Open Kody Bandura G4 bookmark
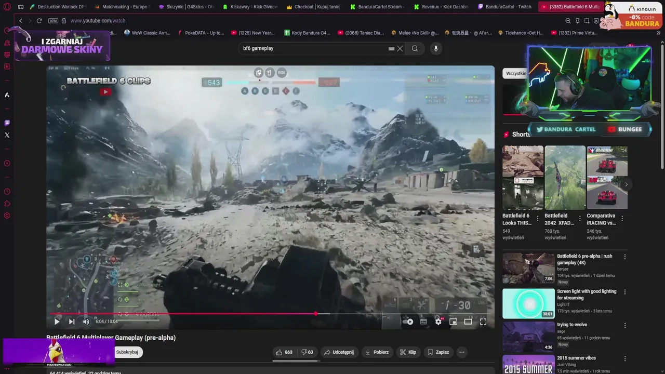The height and width of the screenshot is (374, 665). click(x=307, y=33)
